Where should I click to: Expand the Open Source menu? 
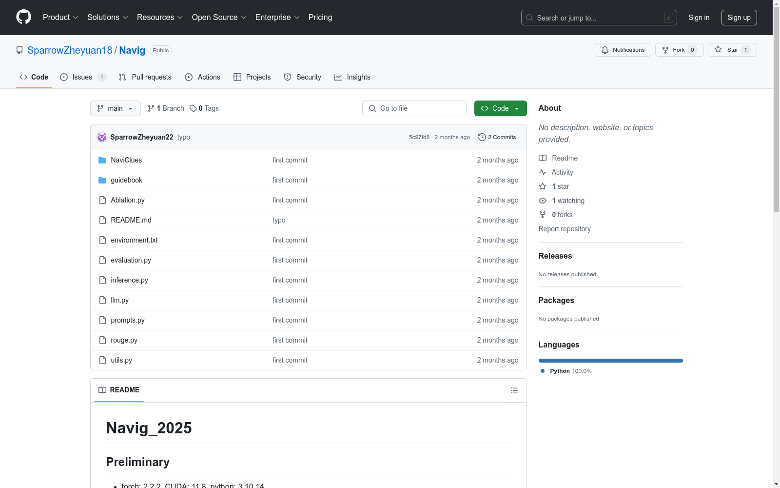[219, 18]
